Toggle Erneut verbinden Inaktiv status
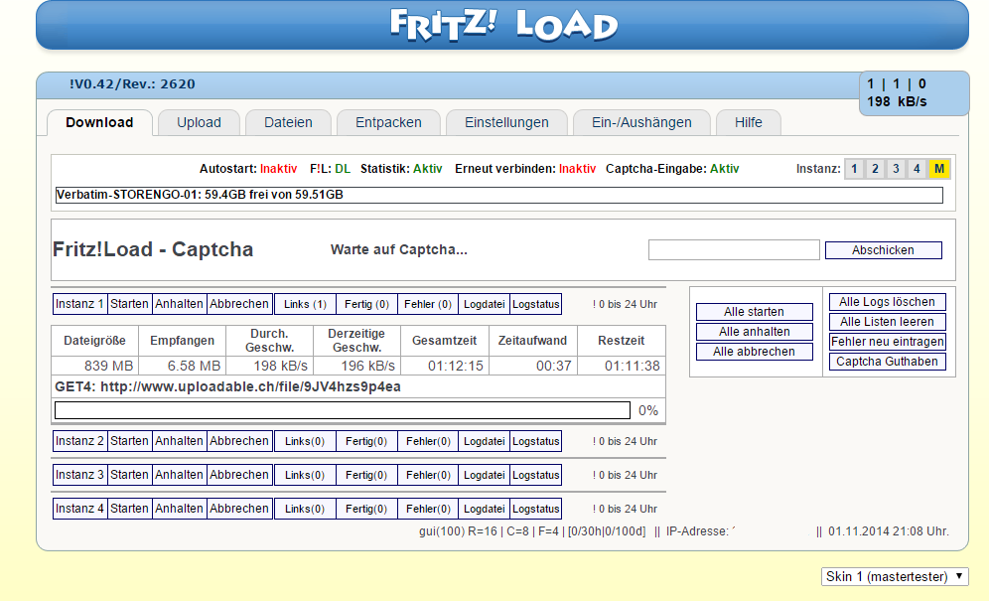This screenshot has height=601, width=989. click(577, 169)
